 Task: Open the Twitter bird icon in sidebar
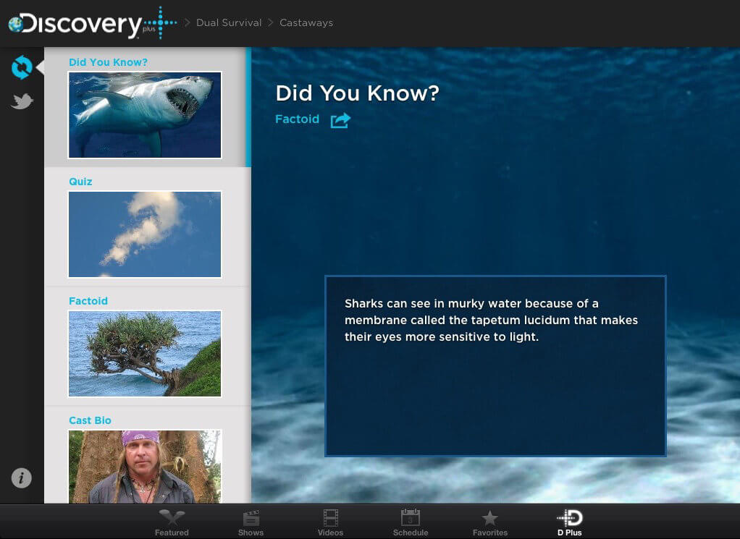[x=22, y=102]
